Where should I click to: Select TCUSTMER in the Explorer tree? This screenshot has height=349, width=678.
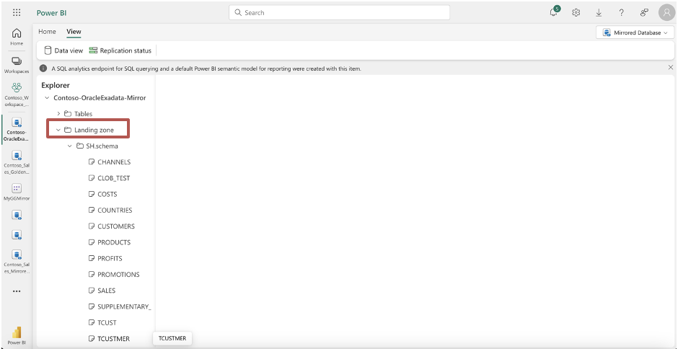pos(113,339)
